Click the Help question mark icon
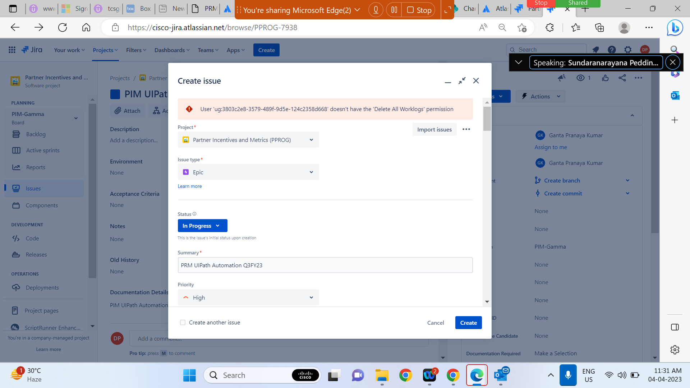This screenshot has height=388, width=690. pyautogui.click(x=611, y=49)
